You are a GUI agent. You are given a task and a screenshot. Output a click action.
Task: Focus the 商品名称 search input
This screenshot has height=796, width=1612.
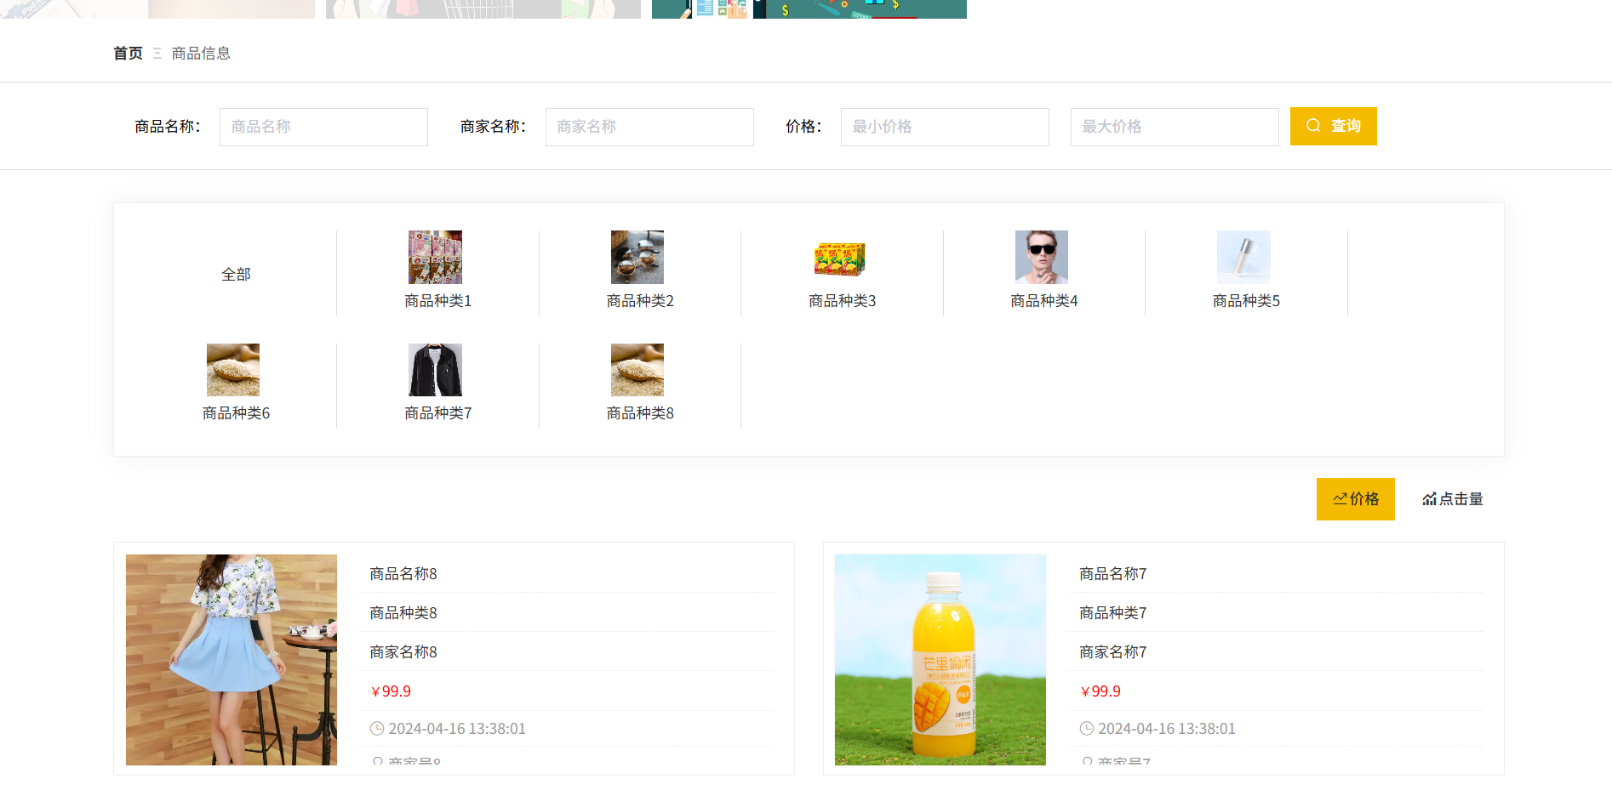tap(323, 127)
